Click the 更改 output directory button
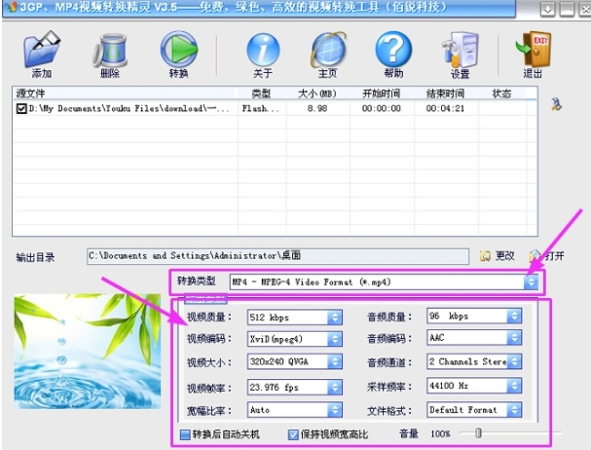 point(498,256)
